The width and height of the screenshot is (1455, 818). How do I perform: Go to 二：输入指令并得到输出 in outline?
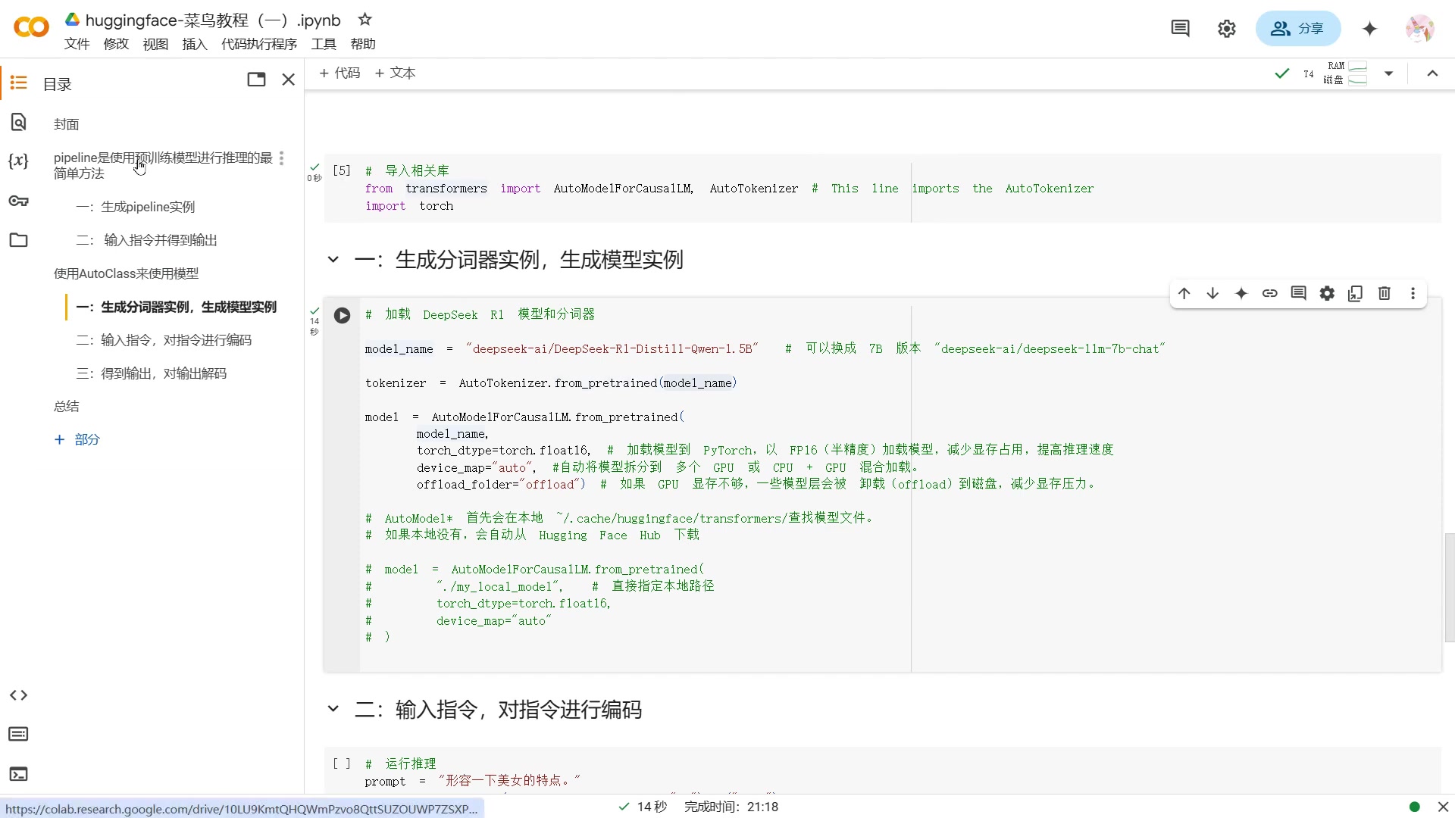point(146,240)
